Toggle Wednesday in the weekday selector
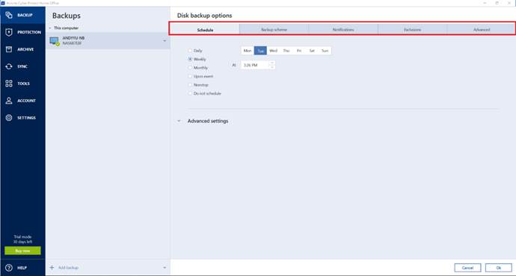The height and width of the screenshot is (276, 516). pos(273,51)
